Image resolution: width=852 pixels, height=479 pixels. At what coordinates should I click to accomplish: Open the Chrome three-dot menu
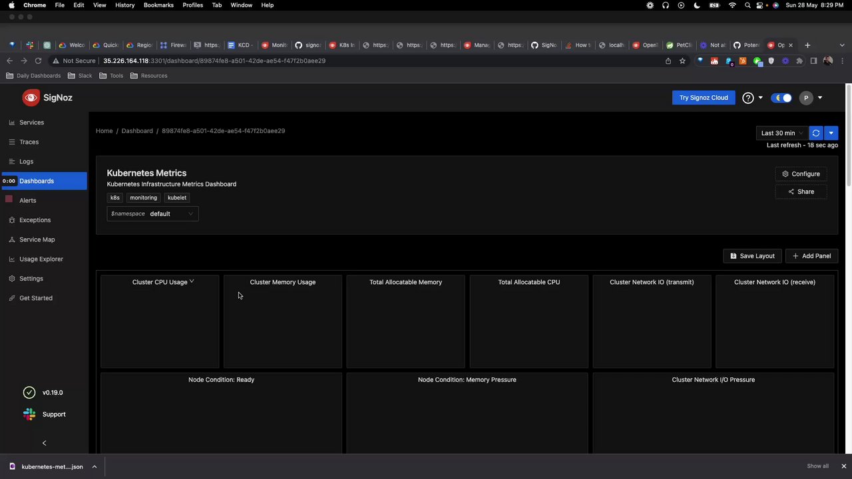(x=843, y=61)
